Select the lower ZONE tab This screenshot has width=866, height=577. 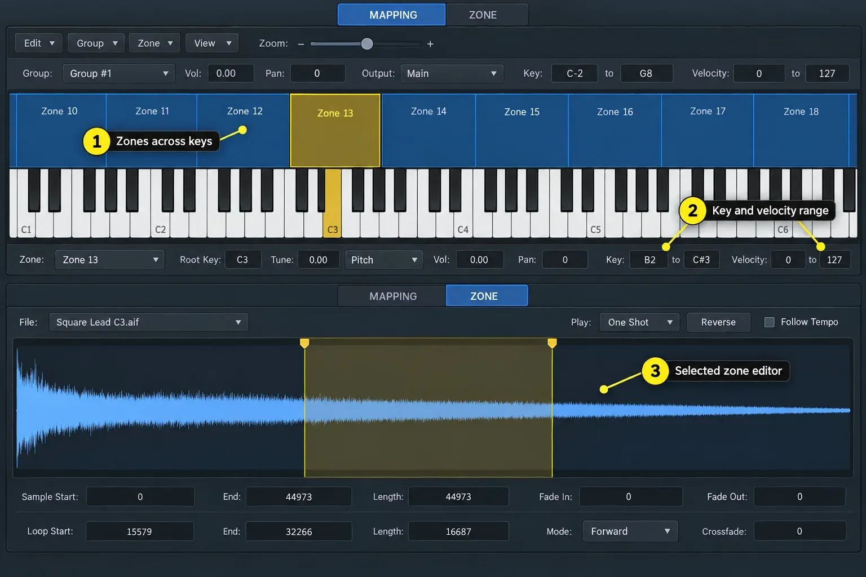tap(487, 296)
